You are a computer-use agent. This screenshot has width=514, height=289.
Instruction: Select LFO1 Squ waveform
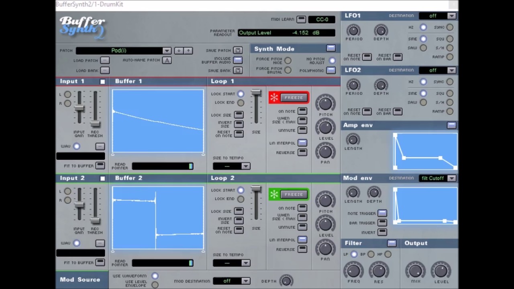450,39
